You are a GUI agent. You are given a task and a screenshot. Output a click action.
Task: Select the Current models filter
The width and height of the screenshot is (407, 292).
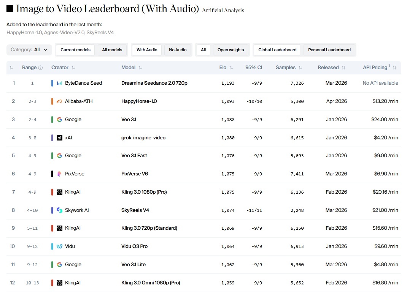76,50
